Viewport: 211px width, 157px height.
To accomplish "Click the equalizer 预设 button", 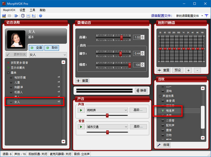I will pyautogui.click(x=178, y=70).
